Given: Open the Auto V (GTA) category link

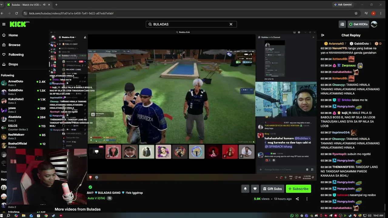Looking at the screenshot, I should pos(96,198).
